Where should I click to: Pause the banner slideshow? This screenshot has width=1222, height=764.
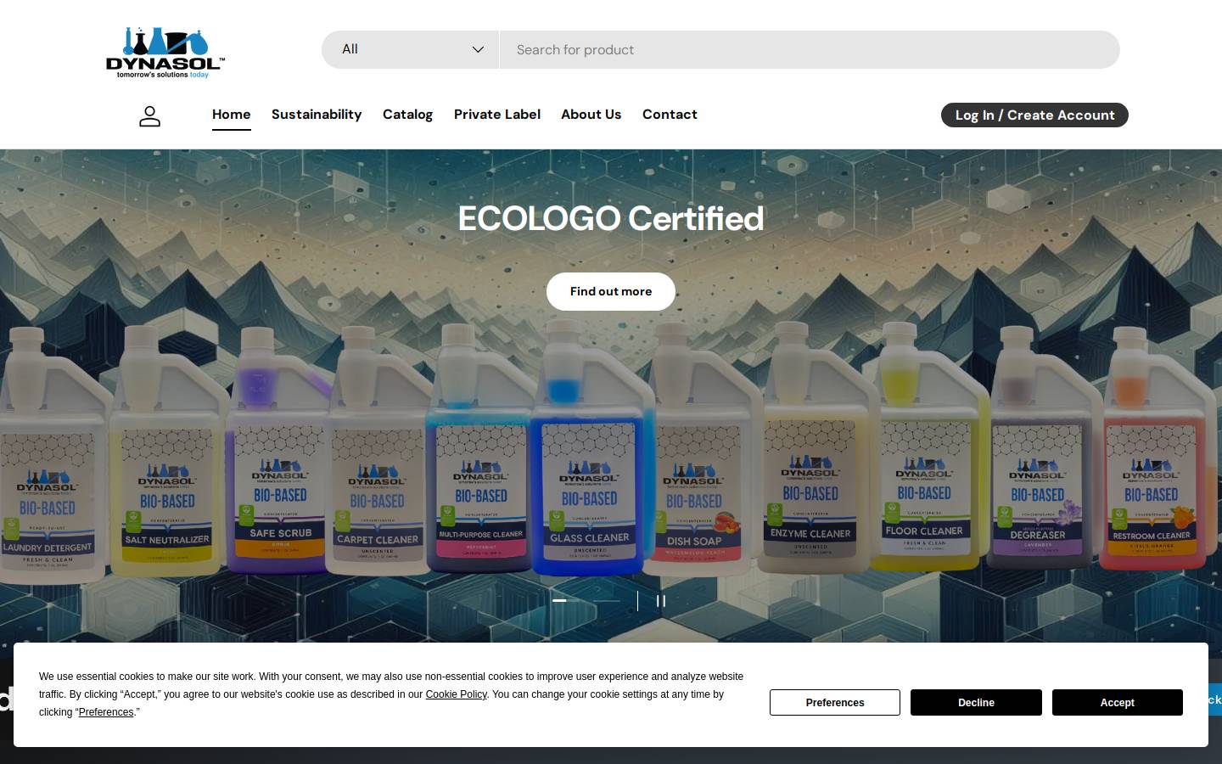click(x=660, y=601)
